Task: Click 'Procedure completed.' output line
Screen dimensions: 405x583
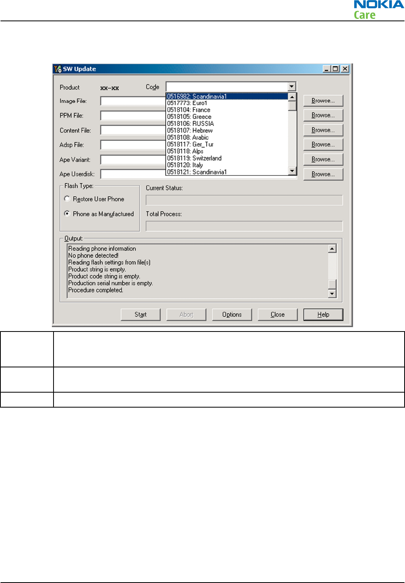Action: [96, 290]
